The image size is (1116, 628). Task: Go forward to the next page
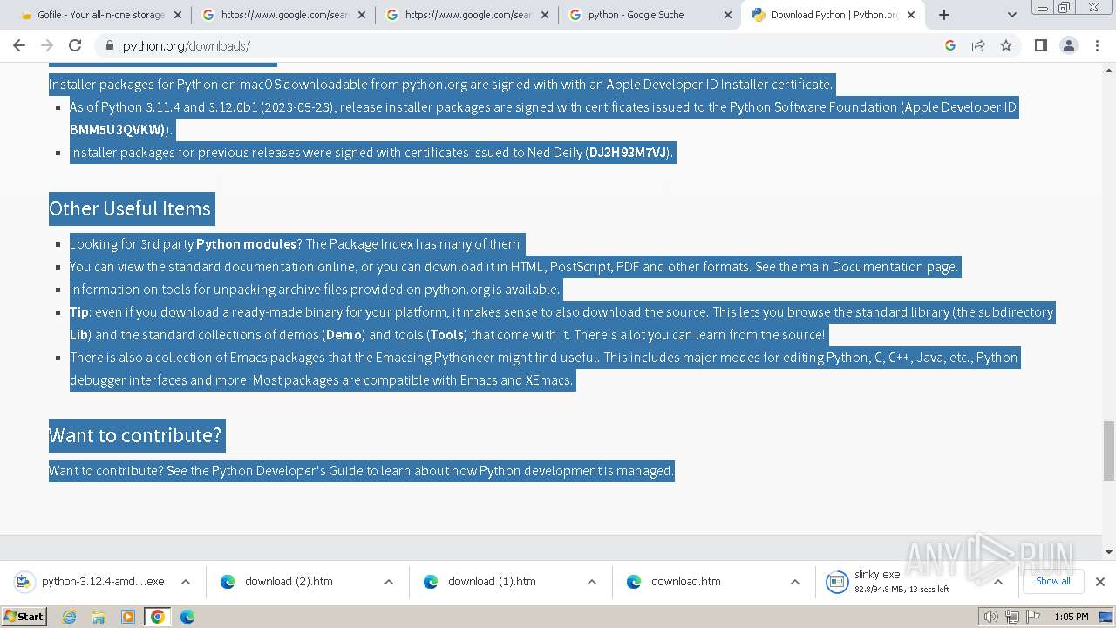47,45
